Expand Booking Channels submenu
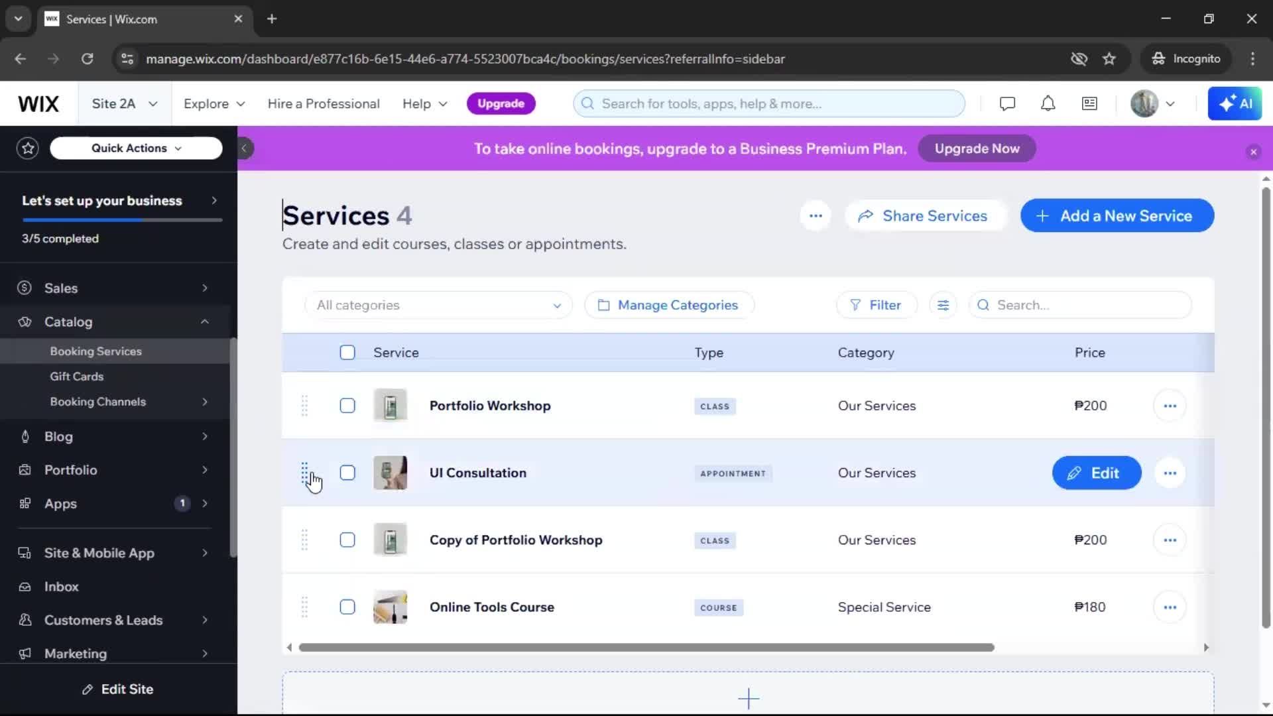The width and height of the screenshot is (1273, 716). coord(115,402)
